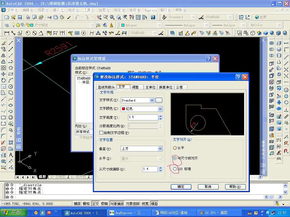Open the 文字颜色 color dropdown

[160, 109]
